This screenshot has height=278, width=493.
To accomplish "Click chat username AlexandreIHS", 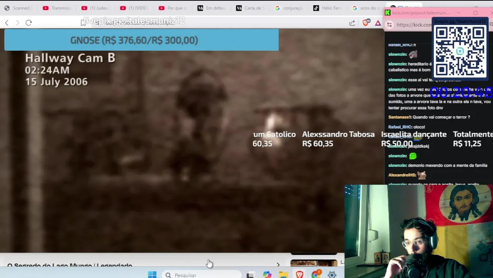I will (x=402, y=175).
